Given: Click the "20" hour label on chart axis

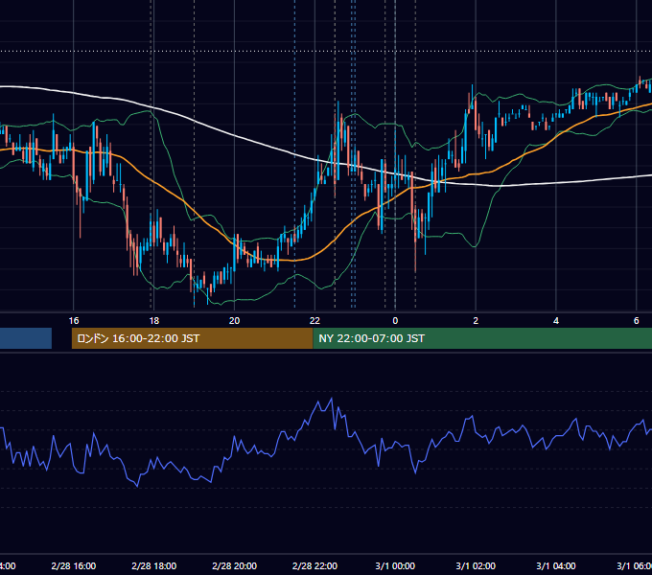Looking at the screenshot, I should point(235,320).
